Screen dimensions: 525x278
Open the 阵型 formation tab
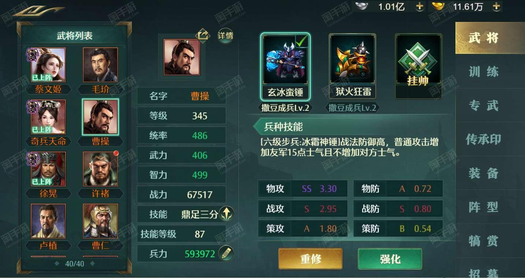pos(484,207)
